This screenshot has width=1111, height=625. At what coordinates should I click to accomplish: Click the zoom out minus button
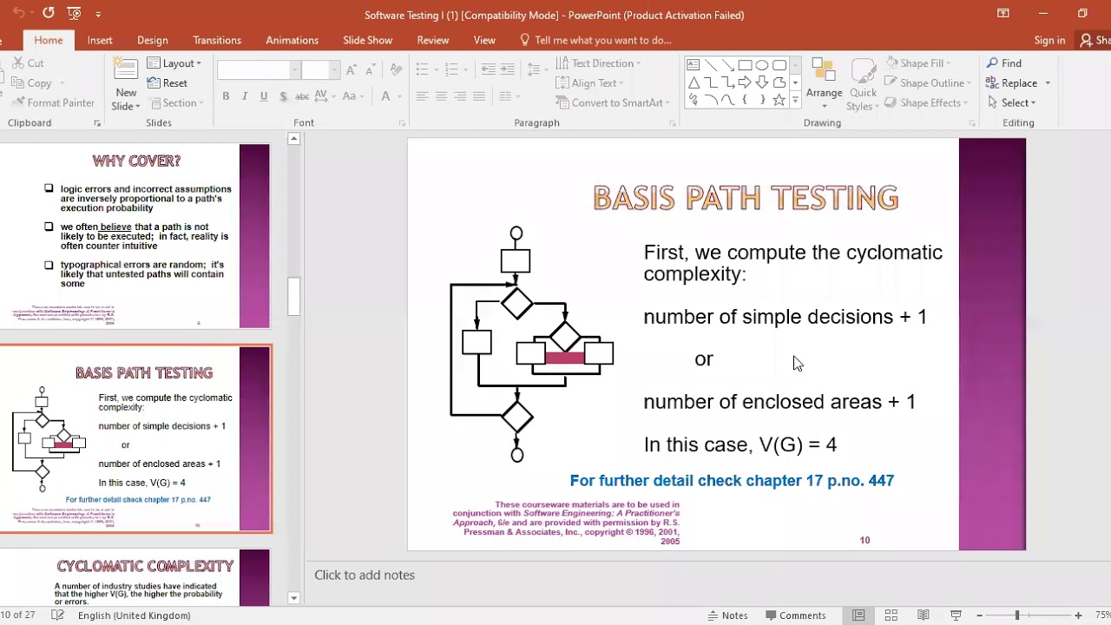[x=981, y=615]
